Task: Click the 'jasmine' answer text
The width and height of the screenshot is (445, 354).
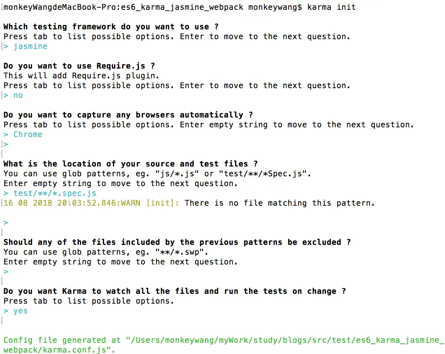Action: click(x=30, y=47)
